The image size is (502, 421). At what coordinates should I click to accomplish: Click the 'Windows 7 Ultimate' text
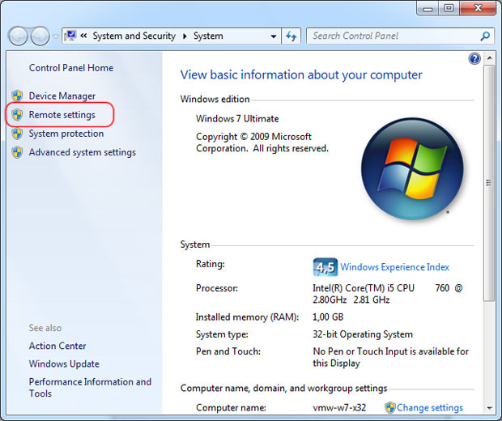tap(237, 119)
